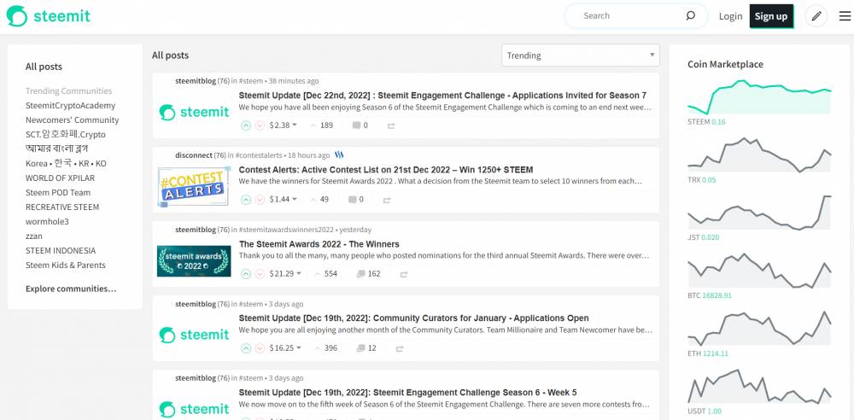This screenshot has height=420, width=854.
Task: Click the TRX price chart
Action: point(759,155)
